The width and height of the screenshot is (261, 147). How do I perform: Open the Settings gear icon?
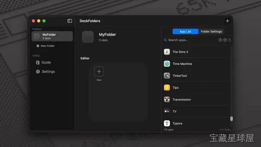click(x=38, y=72)
